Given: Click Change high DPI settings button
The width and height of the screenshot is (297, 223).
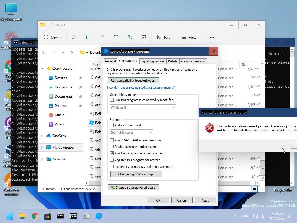Looking at the screenshot, I should tap(136, 174).
